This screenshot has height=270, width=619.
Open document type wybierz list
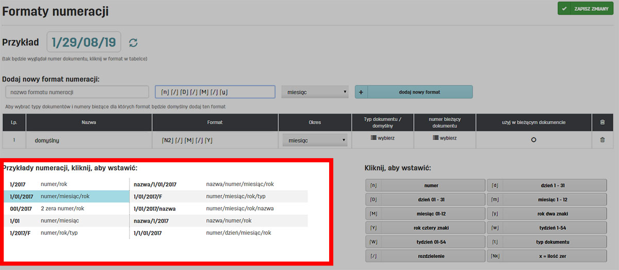(382, 138)
